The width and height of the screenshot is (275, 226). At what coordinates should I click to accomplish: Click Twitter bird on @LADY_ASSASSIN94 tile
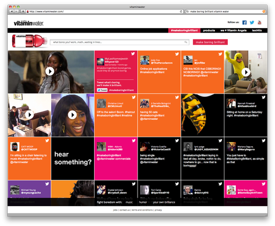pos(220,141)
